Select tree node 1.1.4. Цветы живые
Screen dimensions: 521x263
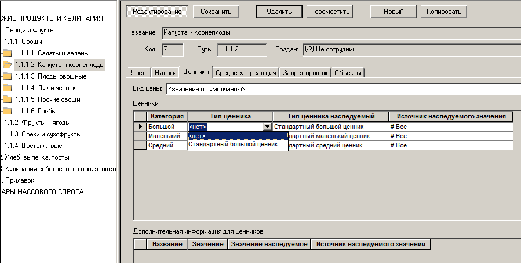coord(33,146)
